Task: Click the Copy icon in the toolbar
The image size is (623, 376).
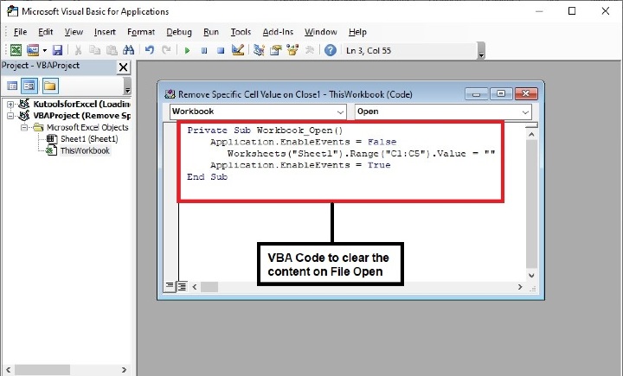Action: click(94, 50)
